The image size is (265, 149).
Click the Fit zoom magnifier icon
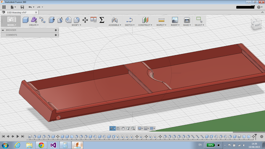pyautogui.click(x=133, y=129)
